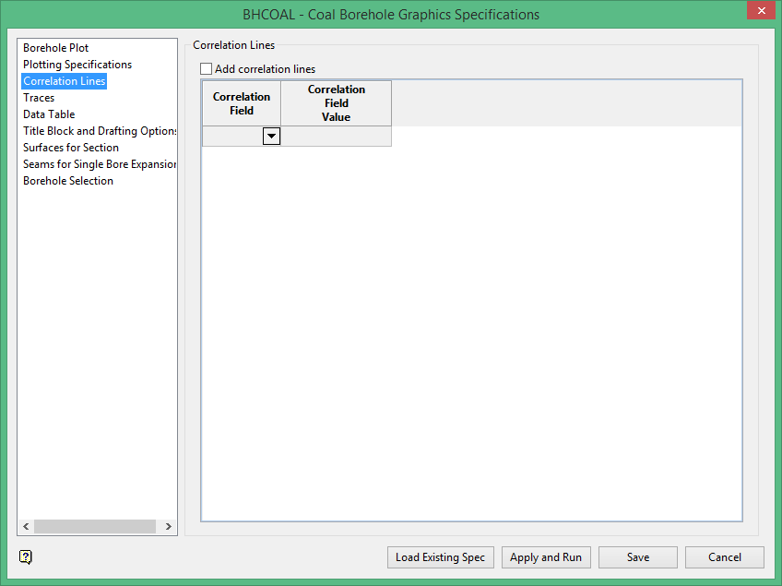Click Apply and Run

pos(546,557)
